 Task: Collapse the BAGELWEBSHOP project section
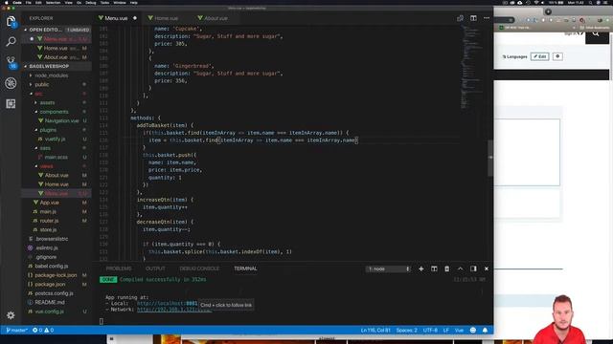coord(49,66)
